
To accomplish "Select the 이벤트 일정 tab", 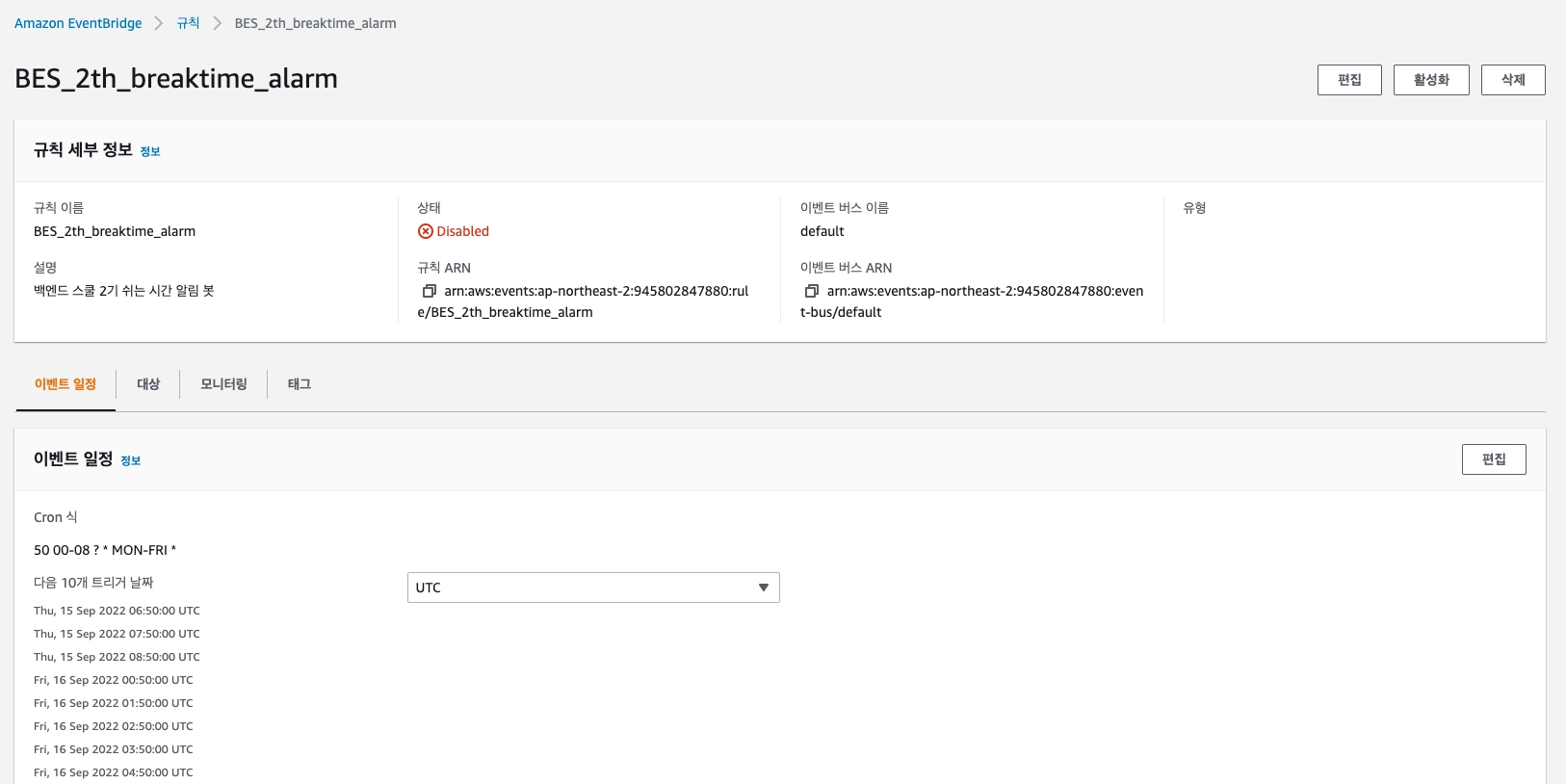I will click(65, 384).
